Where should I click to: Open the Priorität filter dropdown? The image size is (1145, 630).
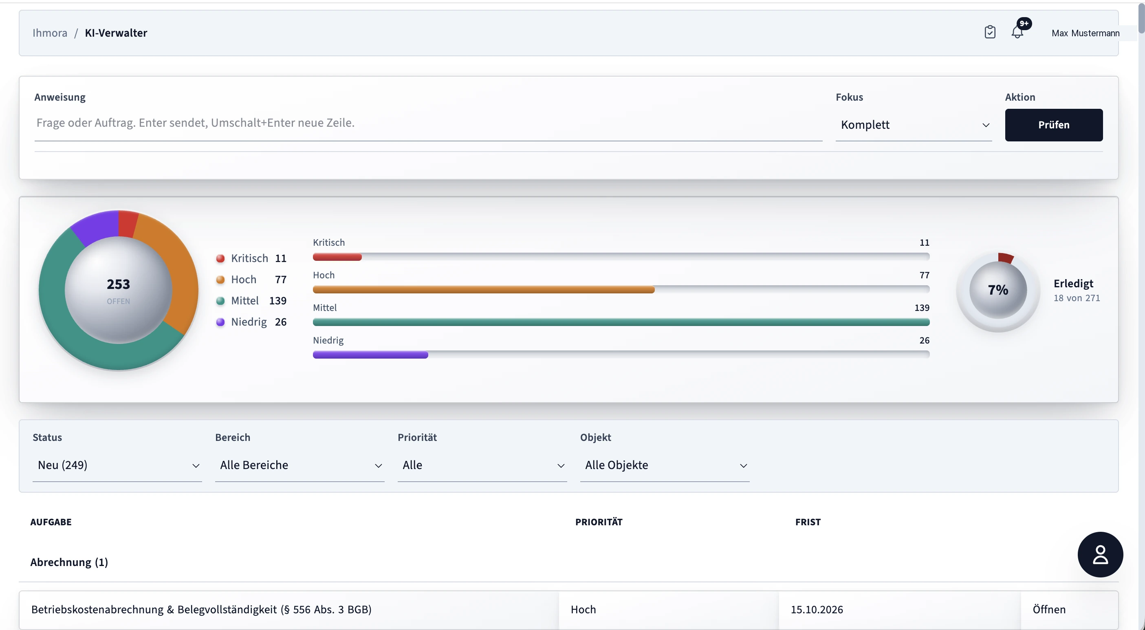coord(482,465)
